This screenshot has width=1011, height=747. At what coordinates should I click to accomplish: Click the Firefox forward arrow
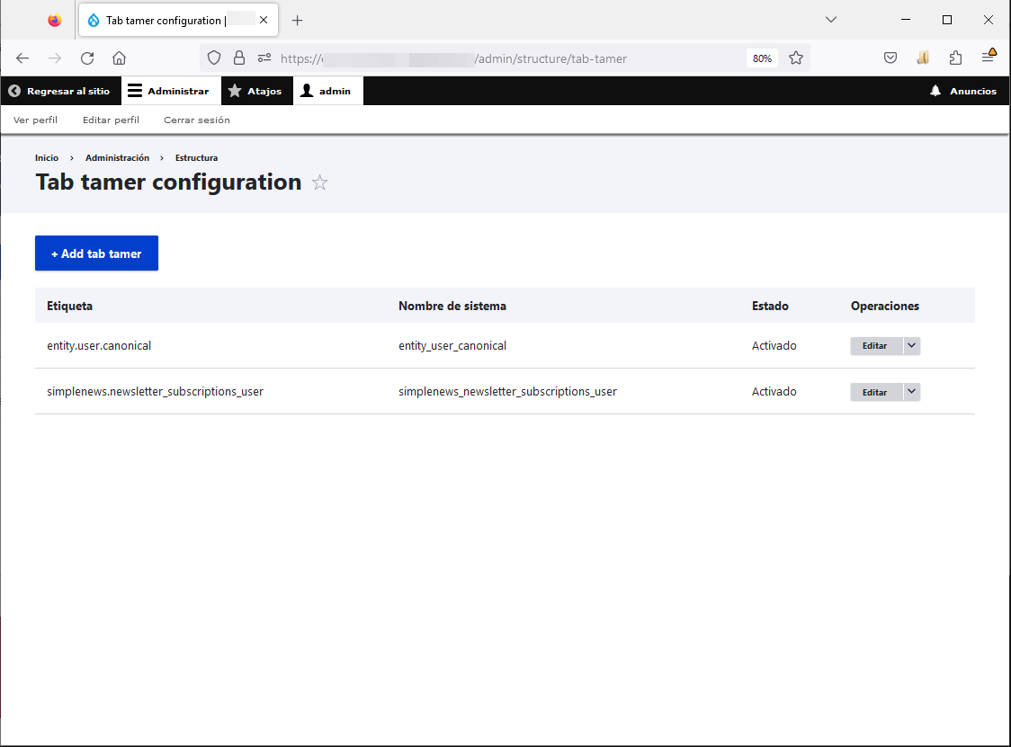point(55,58)
